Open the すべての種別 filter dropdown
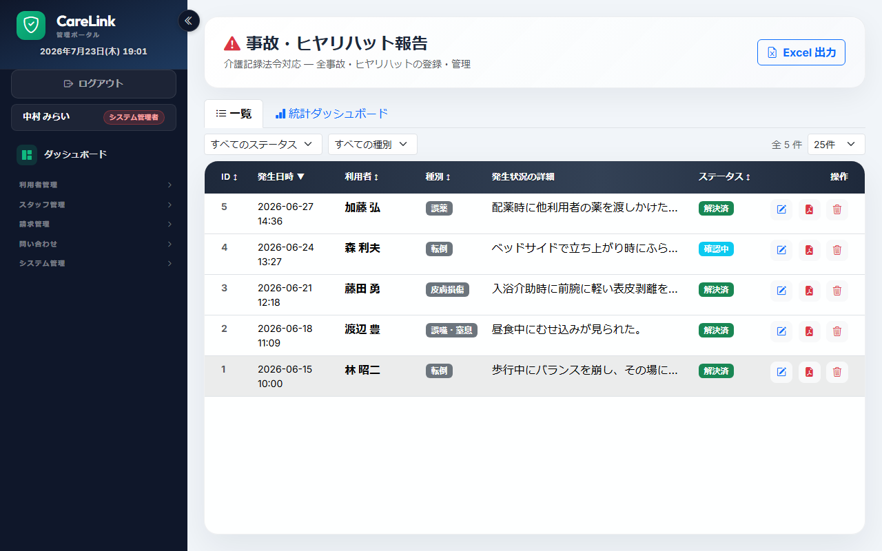882x551 pixels. pyautogui.click(x=373, y=145)
